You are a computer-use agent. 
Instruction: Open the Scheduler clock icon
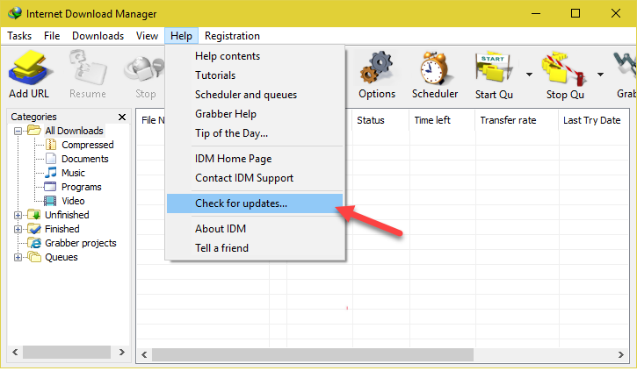coord(434,68)
